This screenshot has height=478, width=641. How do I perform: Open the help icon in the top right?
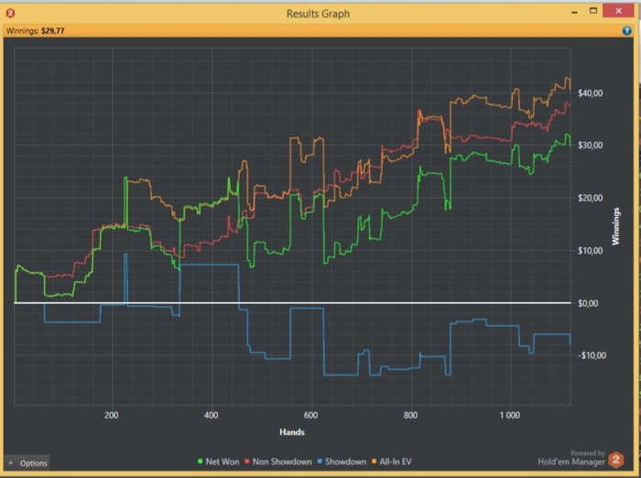[x=626, y=30]
